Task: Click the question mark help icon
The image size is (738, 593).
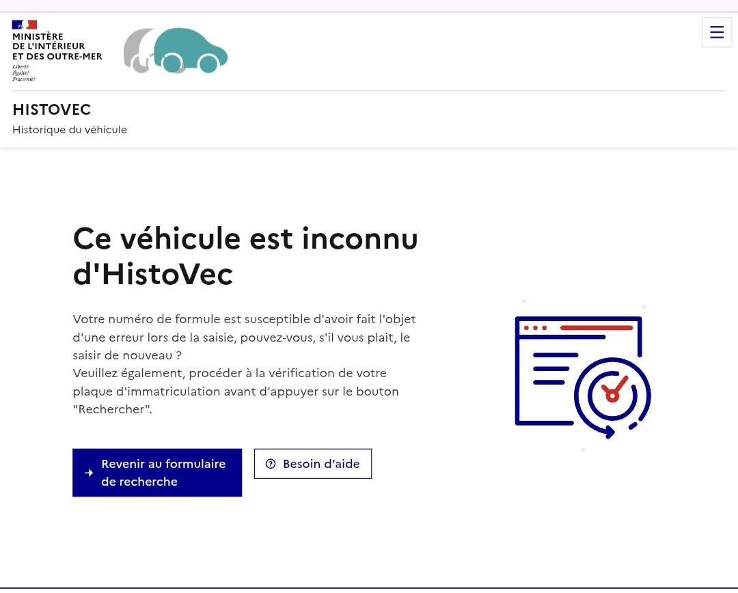Action: click(x=271, y=464)
